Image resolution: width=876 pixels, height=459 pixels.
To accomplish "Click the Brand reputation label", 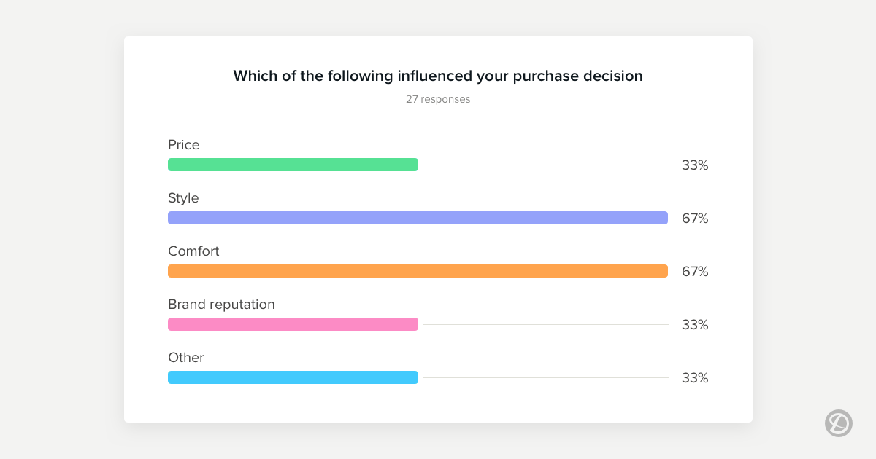I will click(221, 305).
